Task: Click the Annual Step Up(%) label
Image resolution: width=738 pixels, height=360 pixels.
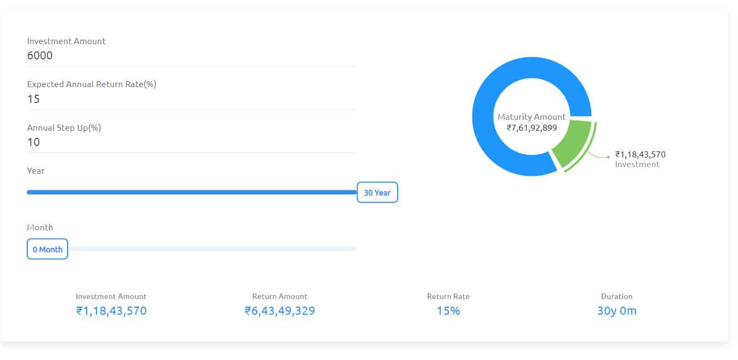Action: (x=64, y=128)
